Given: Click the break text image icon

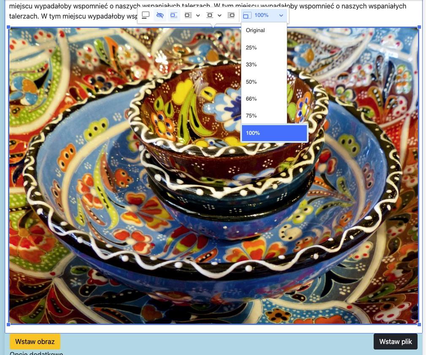Looking at the screenshot, I should (210, 15).
